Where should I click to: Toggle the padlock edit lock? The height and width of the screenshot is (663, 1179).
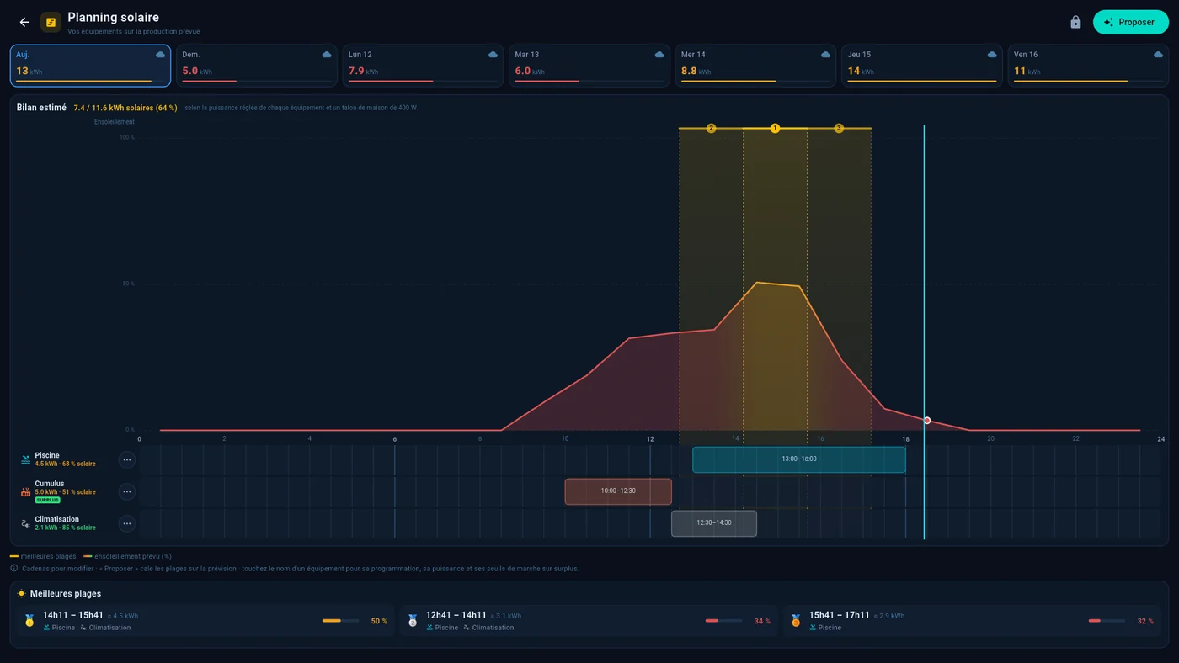(x=1075, y=23)
